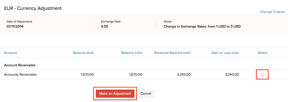
Task: Click the Account column header
Action: 10,53
